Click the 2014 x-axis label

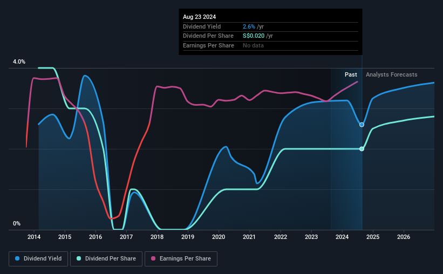(34, 237)
